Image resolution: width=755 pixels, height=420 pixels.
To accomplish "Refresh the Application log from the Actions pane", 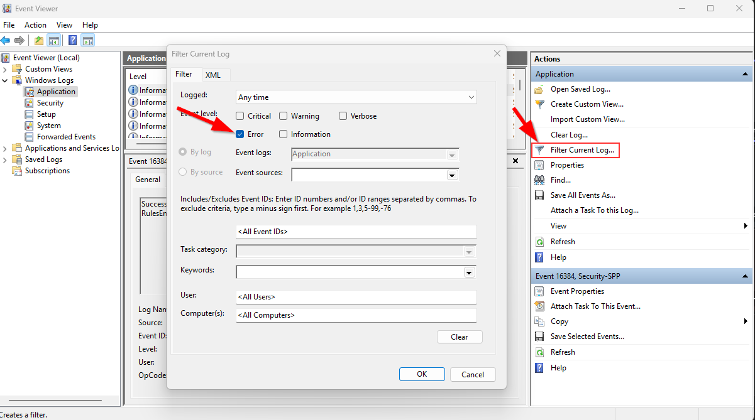I will pyautogui.click(x=561, y=241).
